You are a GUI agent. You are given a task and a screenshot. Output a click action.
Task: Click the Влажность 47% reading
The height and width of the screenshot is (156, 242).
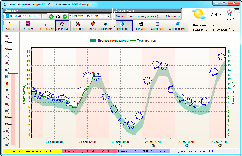[x=223, y=30]
